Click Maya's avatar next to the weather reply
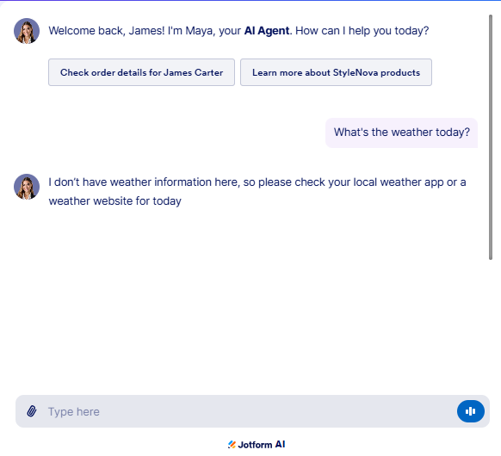 (x=27, y=187)
